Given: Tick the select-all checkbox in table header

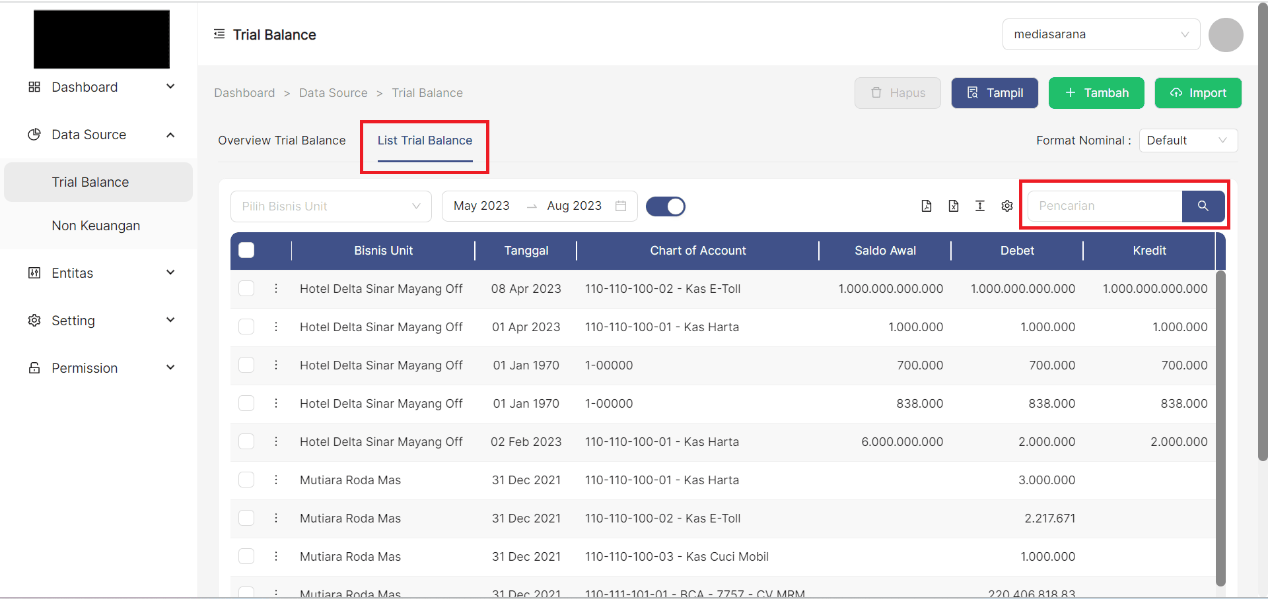Looking at the screenshot, I should click(x=246, y=250).
